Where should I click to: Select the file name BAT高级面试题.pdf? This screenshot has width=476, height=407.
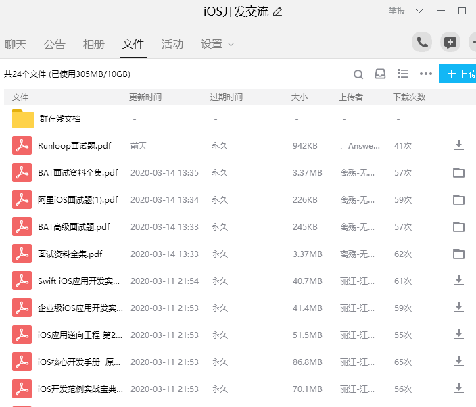(x=74, y=226)
